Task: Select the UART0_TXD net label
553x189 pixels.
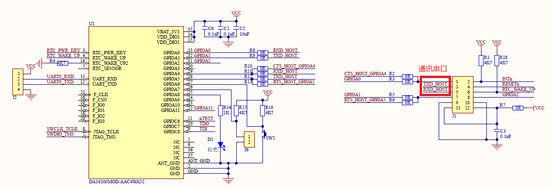Action: (60, 81)
